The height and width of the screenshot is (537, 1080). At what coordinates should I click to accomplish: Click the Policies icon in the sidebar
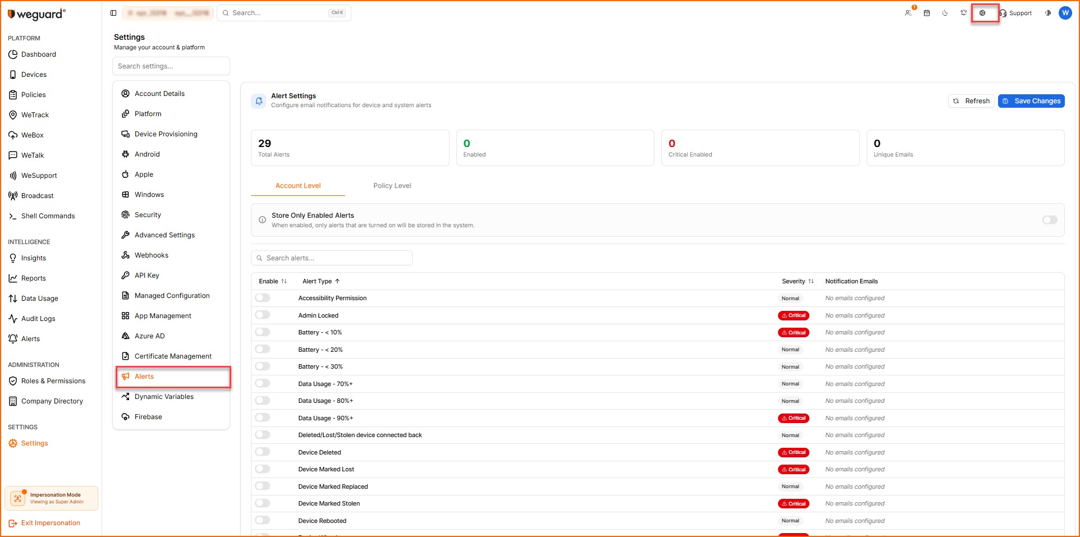(13, 95)
